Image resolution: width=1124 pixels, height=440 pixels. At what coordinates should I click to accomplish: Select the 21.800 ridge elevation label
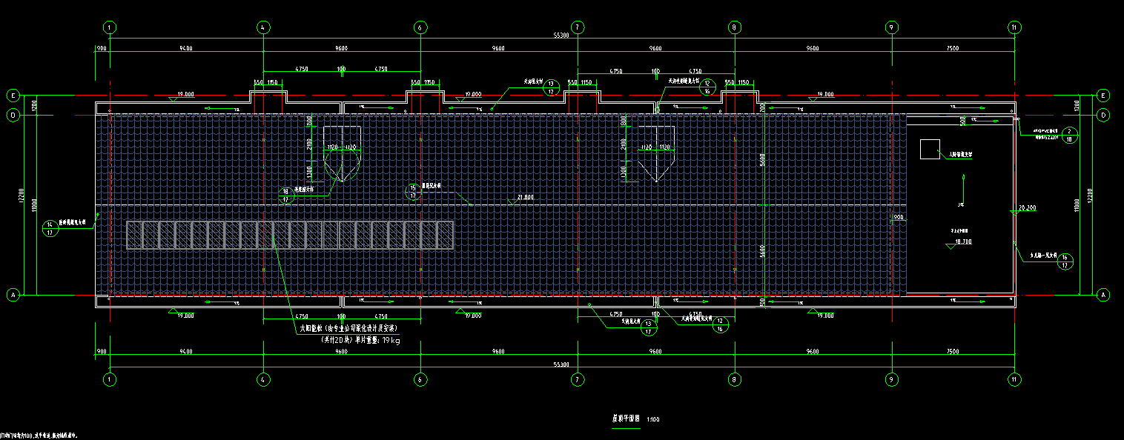pos(525,198)
